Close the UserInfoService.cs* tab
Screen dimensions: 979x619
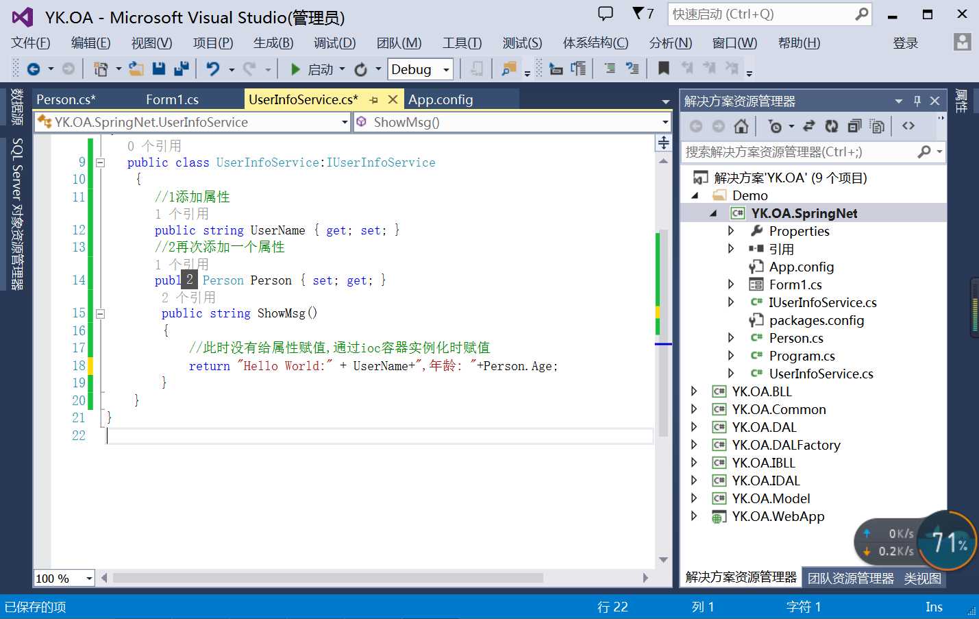[x=393, y=99]
